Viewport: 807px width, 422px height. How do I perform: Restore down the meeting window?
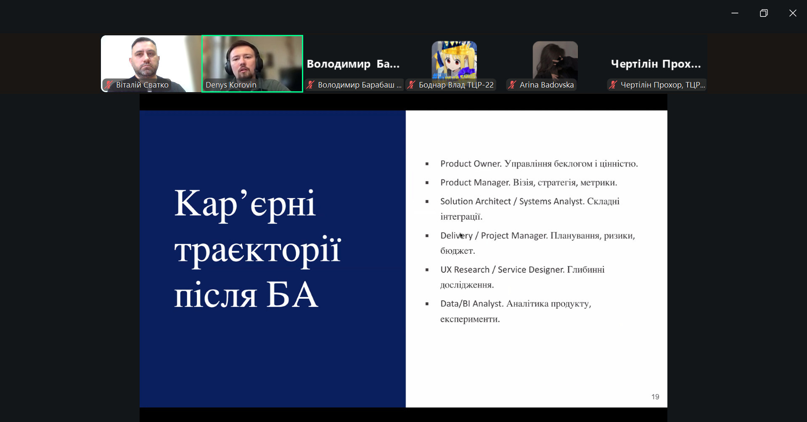[x=764, y=13]
